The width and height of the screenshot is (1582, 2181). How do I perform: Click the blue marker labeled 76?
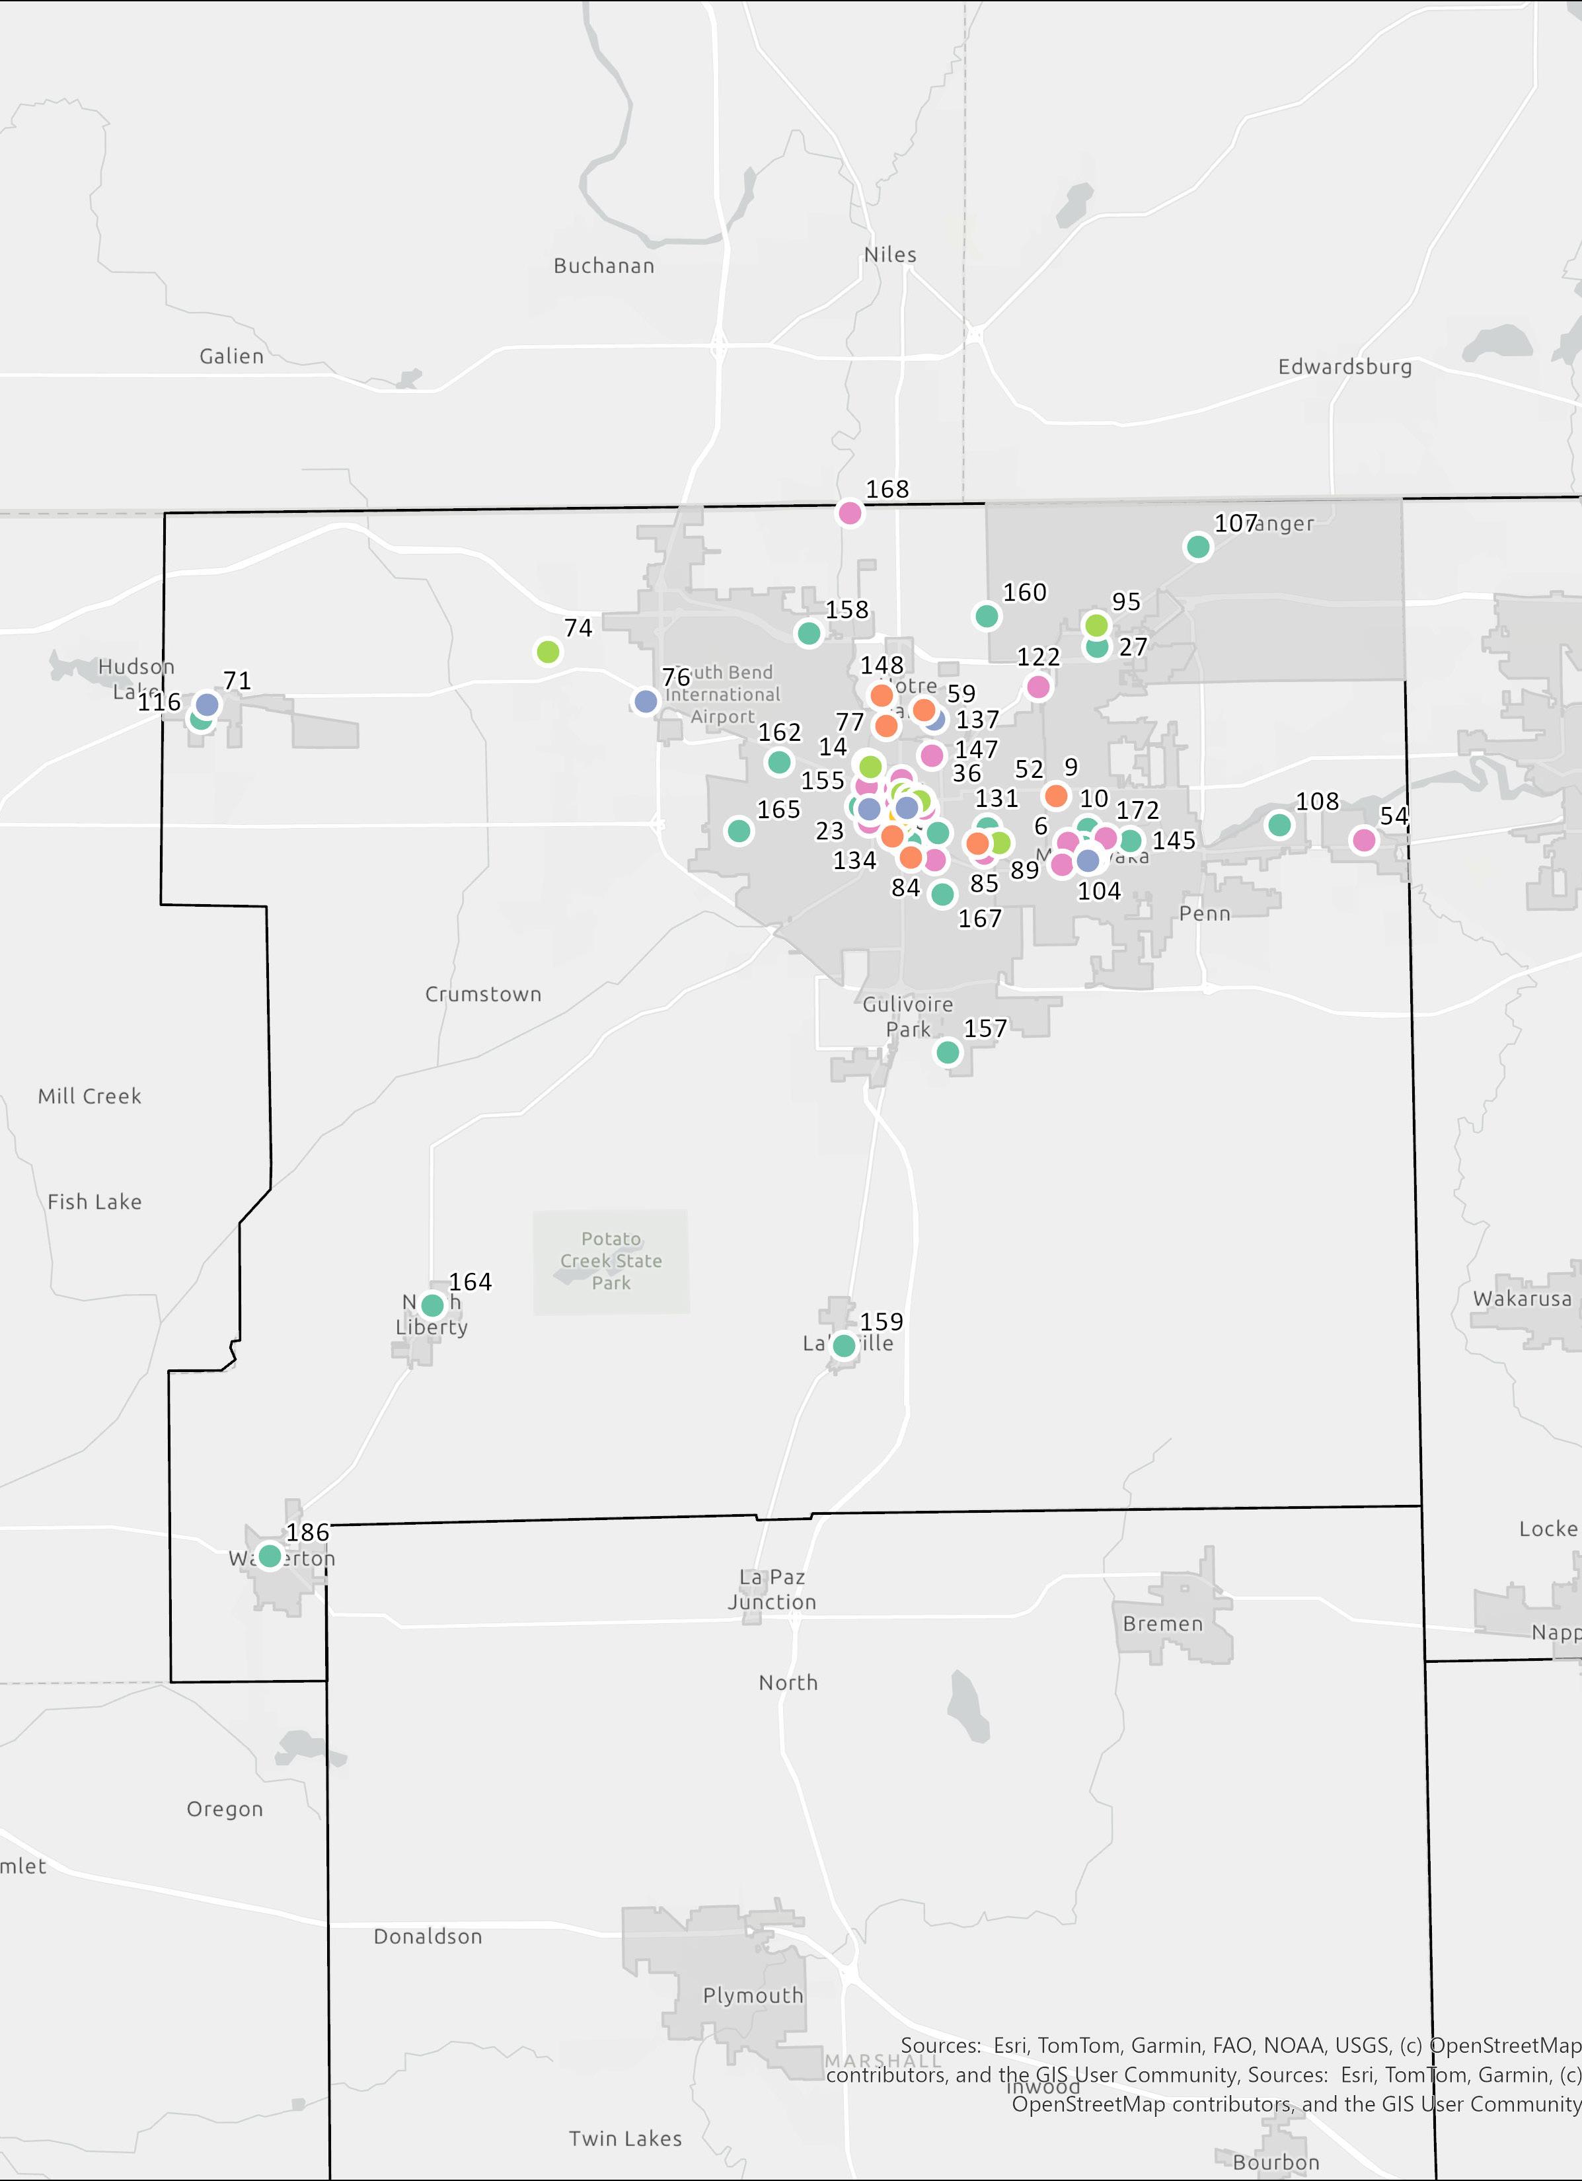646,701
